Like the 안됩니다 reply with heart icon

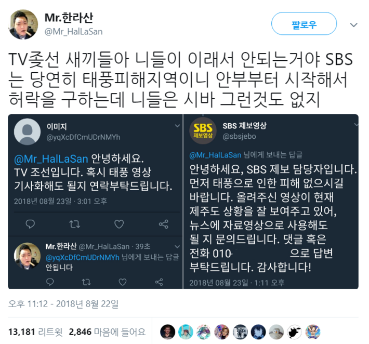coord(122,282)
